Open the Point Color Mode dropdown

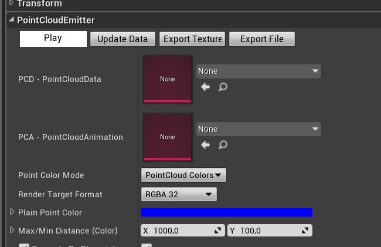pos(183,175)
